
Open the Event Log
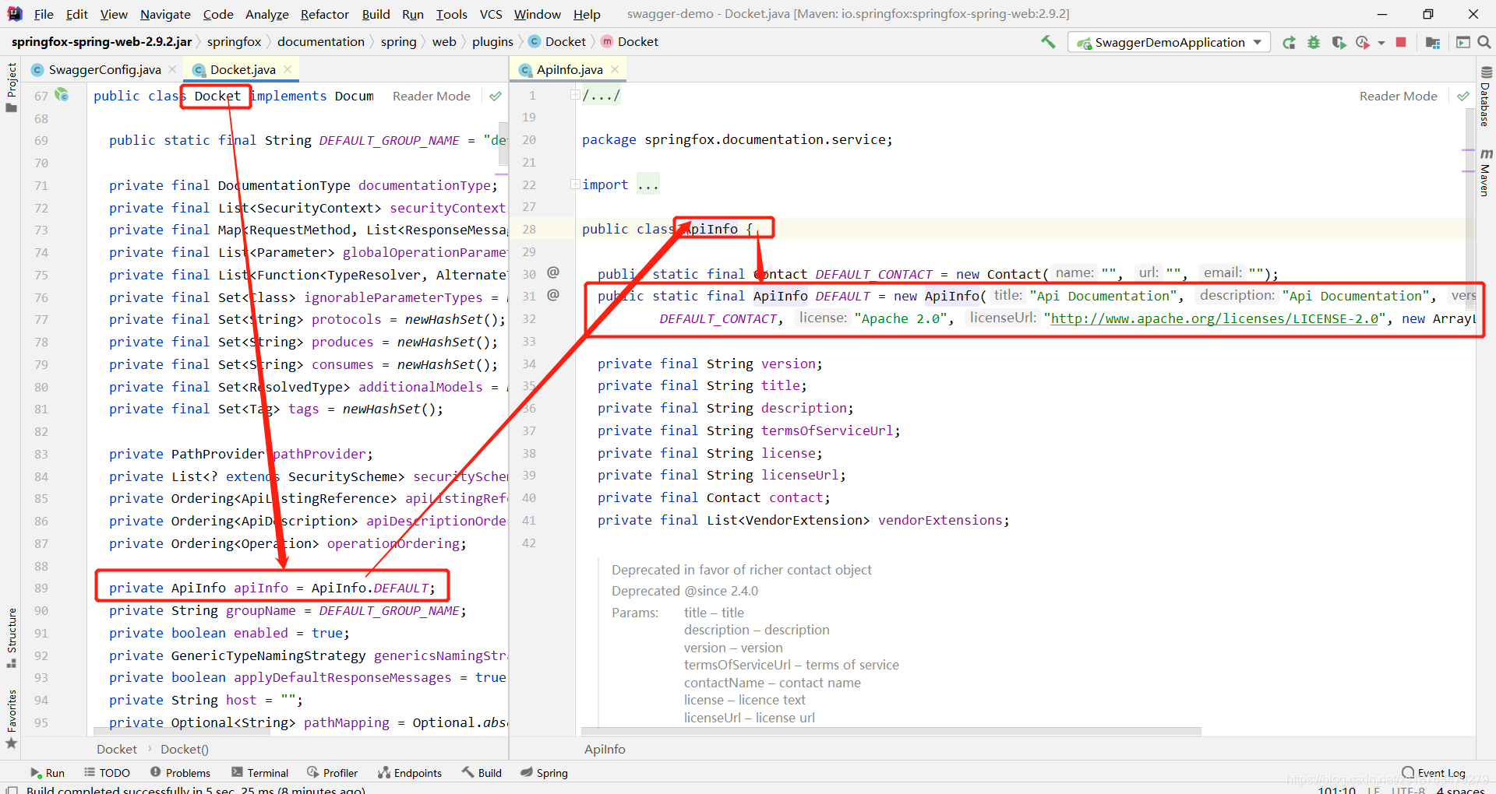point(1434,773)
